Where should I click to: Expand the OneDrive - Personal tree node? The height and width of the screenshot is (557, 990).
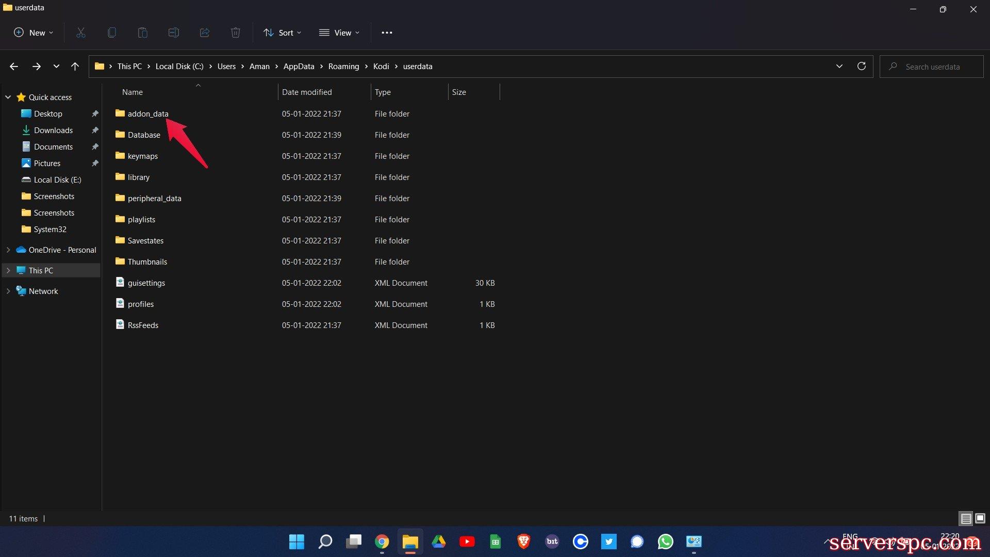tap(8, 250)
